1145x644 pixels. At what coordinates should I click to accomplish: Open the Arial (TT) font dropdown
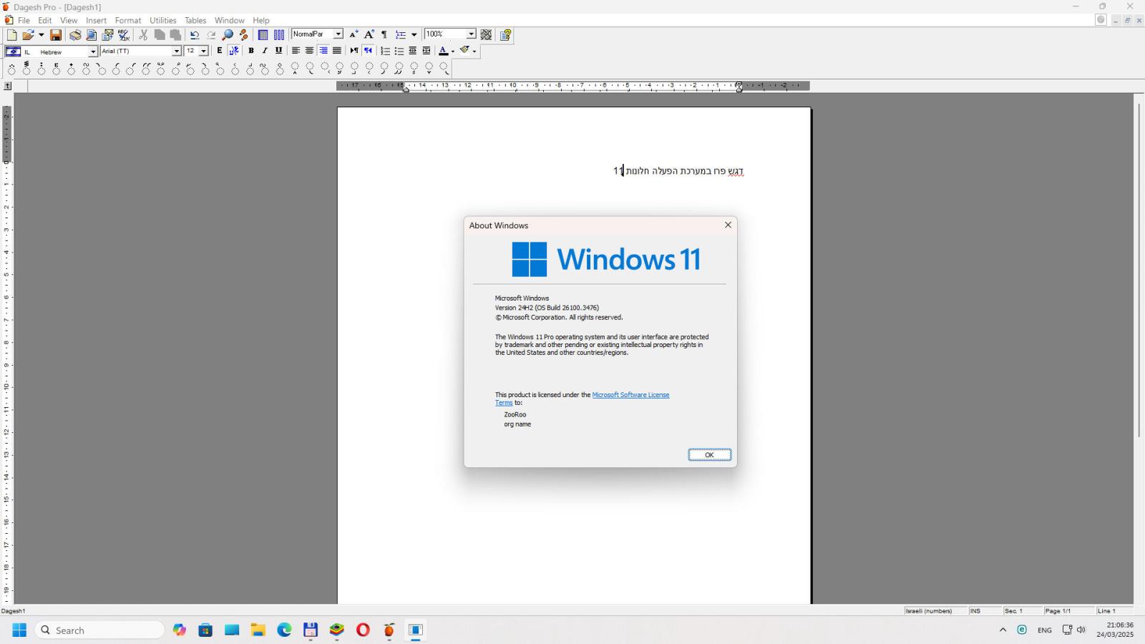(176, 52)
